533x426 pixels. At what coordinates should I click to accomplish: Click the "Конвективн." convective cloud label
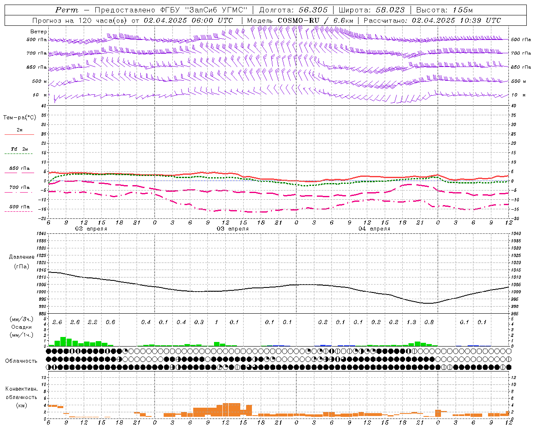point(22,389)
